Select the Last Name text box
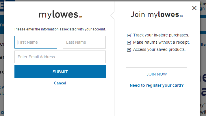 [x=84, y=42]
